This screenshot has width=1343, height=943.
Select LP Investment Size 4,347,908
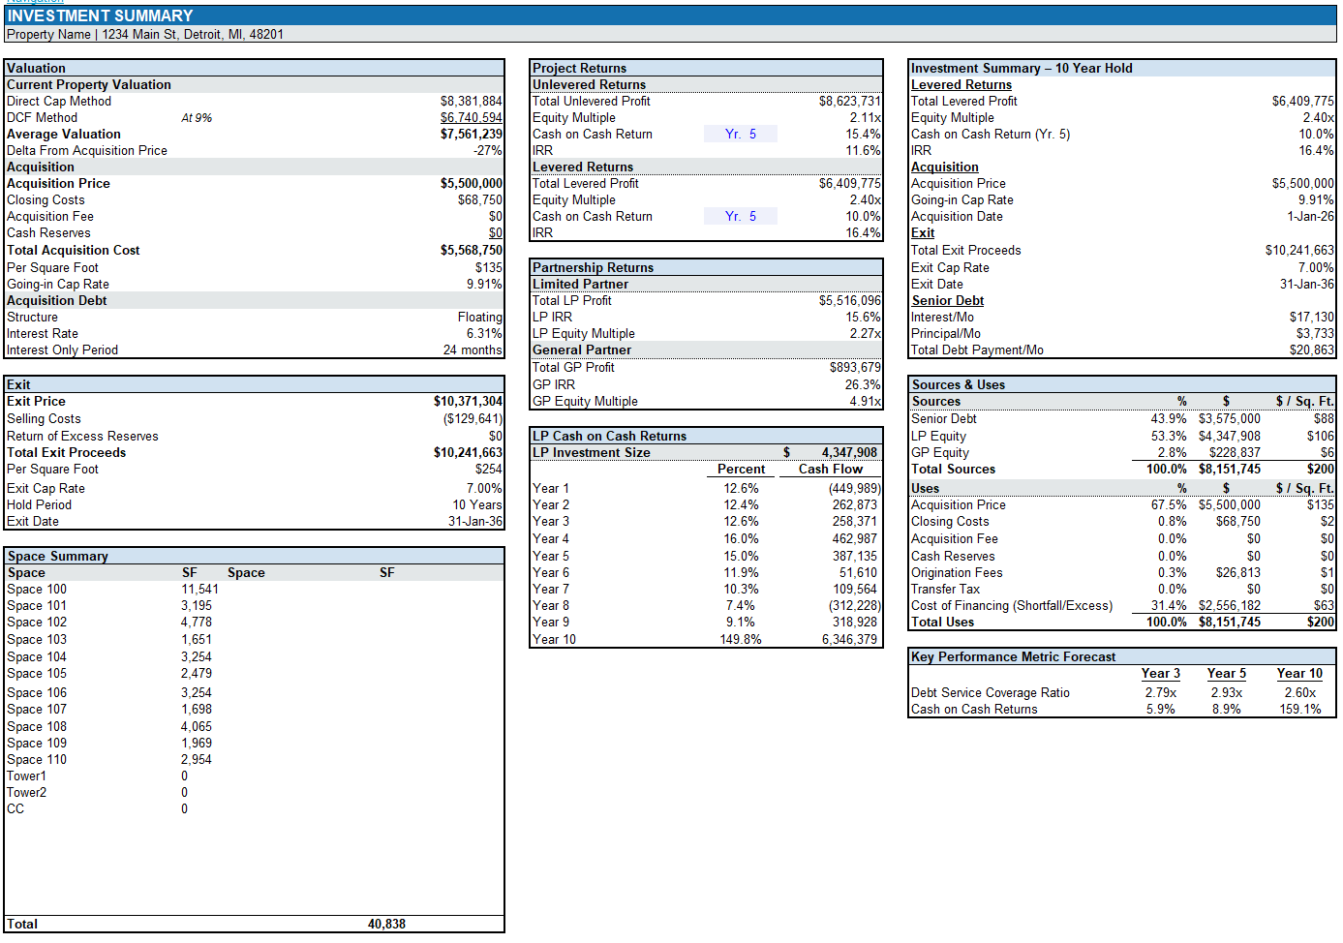coord(849,452)
